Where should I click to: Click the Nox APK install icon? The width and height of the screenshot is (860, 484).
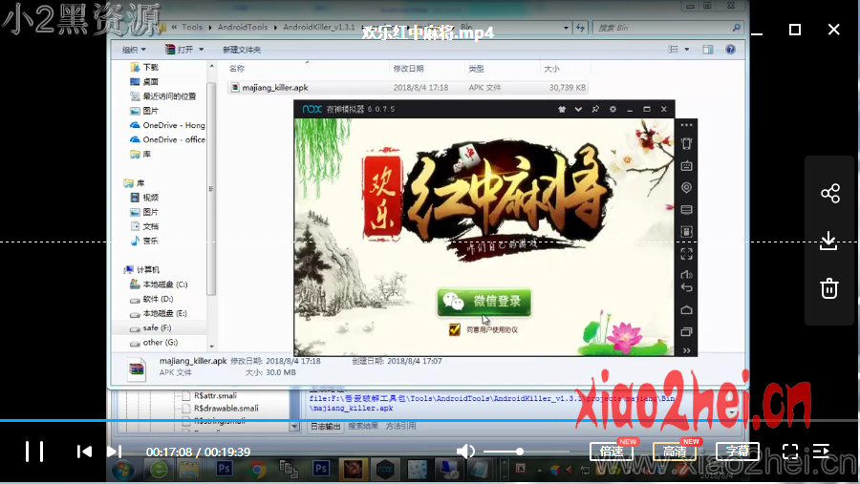point(686,232)
